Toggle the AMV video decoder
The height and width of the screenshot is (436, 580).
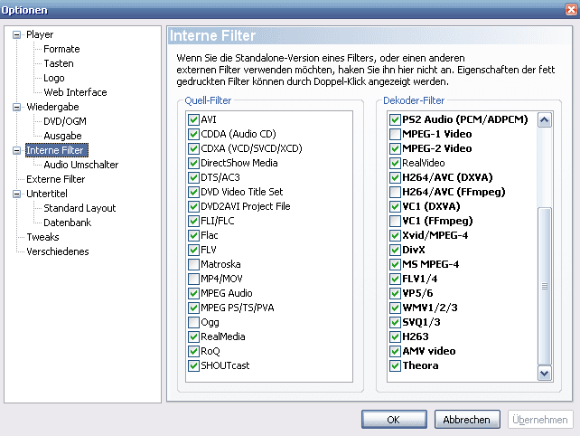[395, 351]
